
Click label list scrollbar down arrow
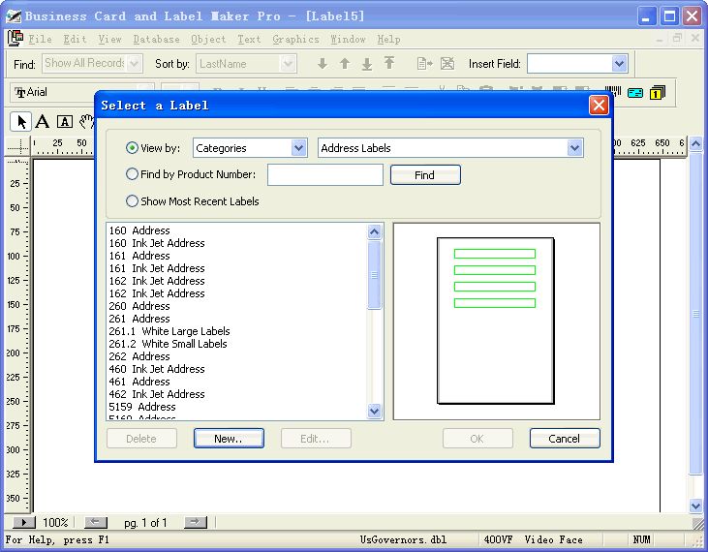click(x=374, y=412)
